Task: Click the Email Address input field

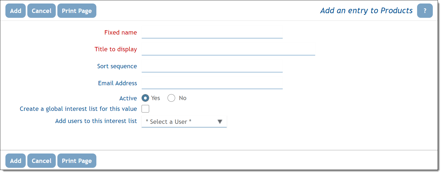Action: pos(212,84)
